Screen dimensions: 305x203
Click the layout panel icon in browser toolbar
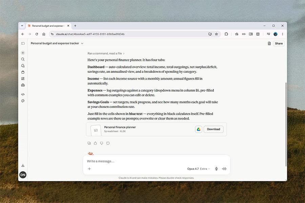coord(258,34)
